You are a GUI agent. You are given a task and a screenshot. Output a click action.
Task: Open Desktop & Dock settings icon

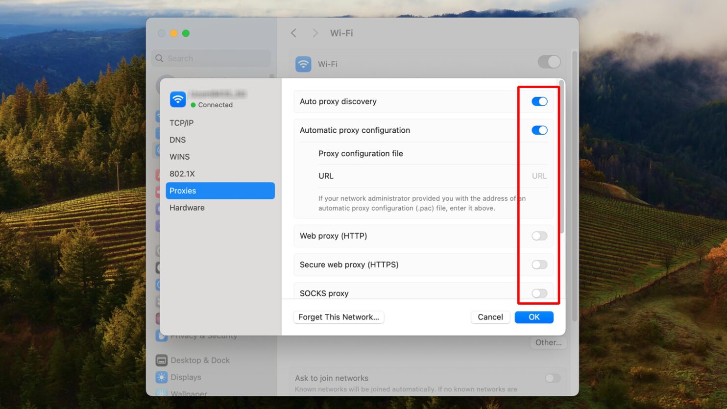click(162, 361)
